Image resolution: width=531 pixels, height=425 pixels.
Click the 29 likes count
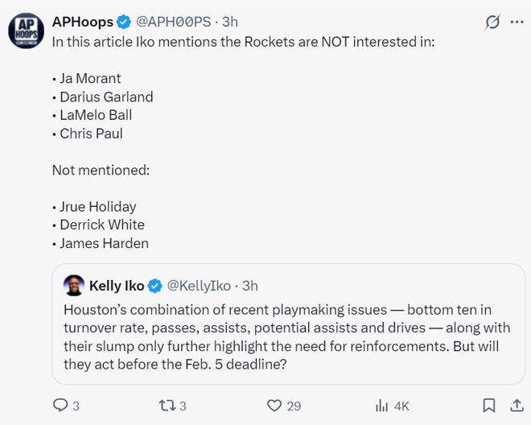coord(294,406)
